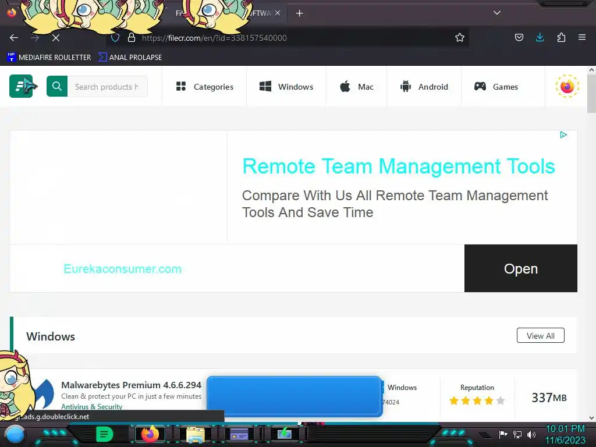Image resolution: width=596 pixels, height=447 pixels.
Task: Click scrollbar down arrow
Action: [x=591, y=418]
